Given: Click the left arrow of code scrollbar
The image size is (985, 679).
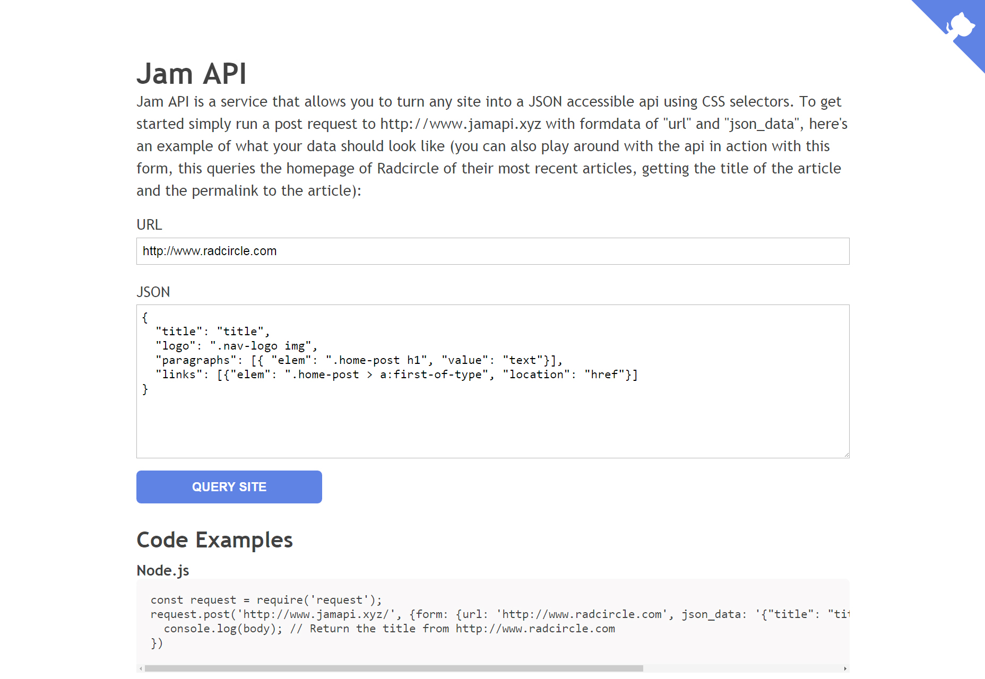Looking at the screenshot, I should point(141,668).
